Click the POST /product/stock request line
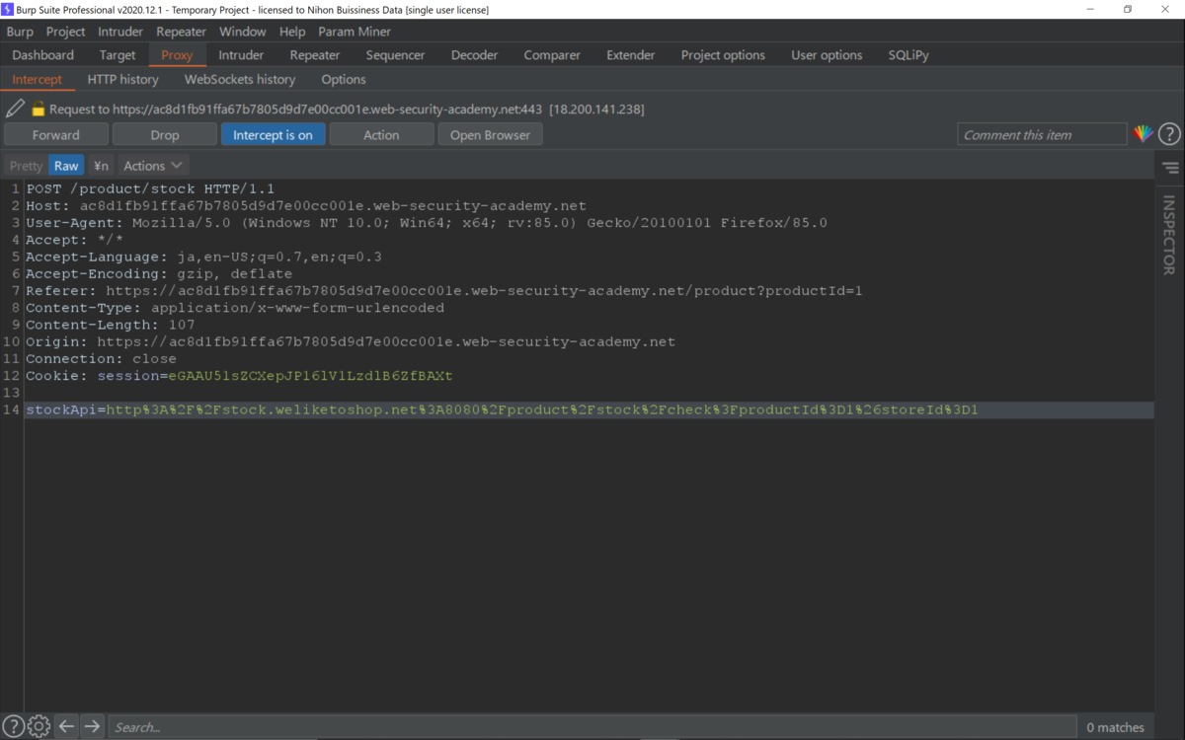Viewport: 1185px width, 740px height. (x=150, y=188)
